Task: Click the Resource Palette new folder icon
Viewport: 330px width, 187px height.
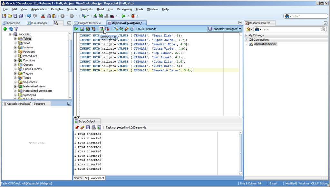Action: pyautogui.click(x=248, y=29)
